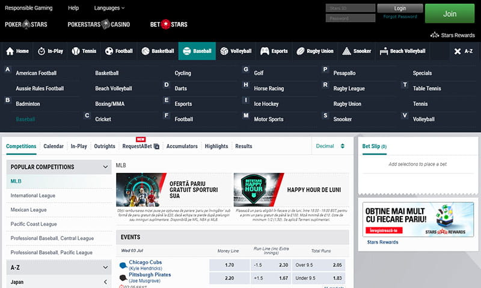The width and height of the screenshot is (481, 288).
Task: Select run line +1.5 at 1.67
Action: [x=271, y=278]
